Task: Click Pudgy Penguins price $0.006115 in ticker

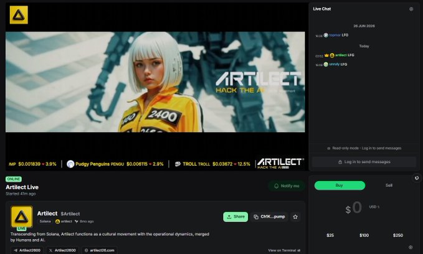Action: tap(137, 164)
